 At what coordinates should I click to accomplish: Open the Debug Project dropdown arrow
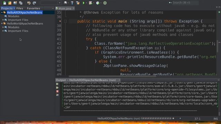click(94, 3)
